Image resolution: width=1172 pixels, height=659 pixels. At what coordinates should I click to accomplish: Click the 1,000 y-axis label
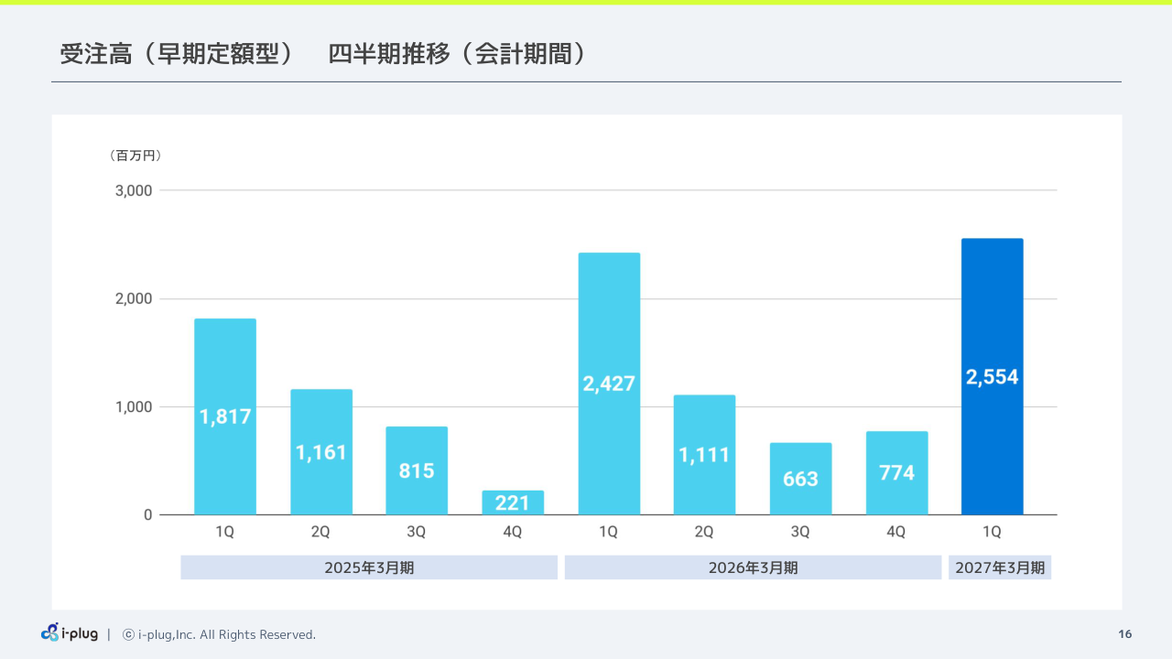(x=134, y=406)
